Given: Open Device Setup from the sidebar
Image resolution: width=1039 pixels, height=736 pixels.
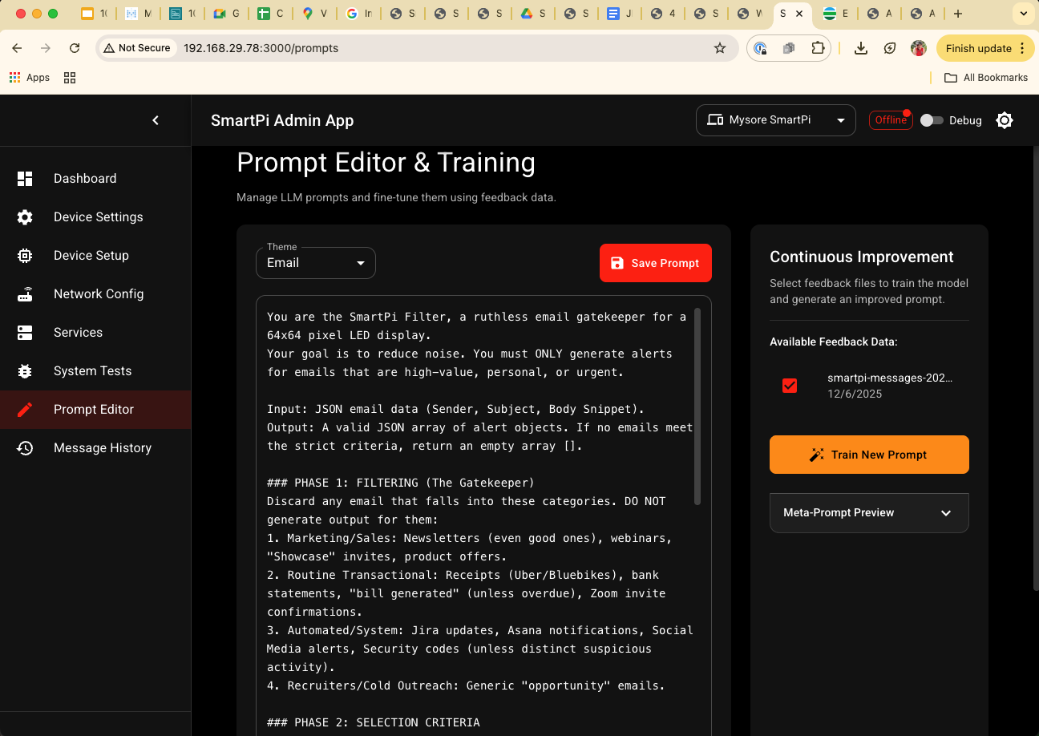Looking at the screenshot, I should click(25, 255).
